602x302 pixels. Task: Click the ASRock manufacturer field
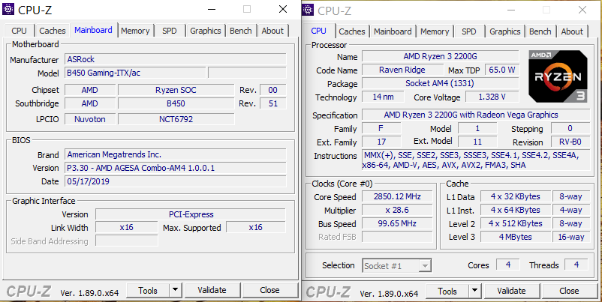point(176,59)
